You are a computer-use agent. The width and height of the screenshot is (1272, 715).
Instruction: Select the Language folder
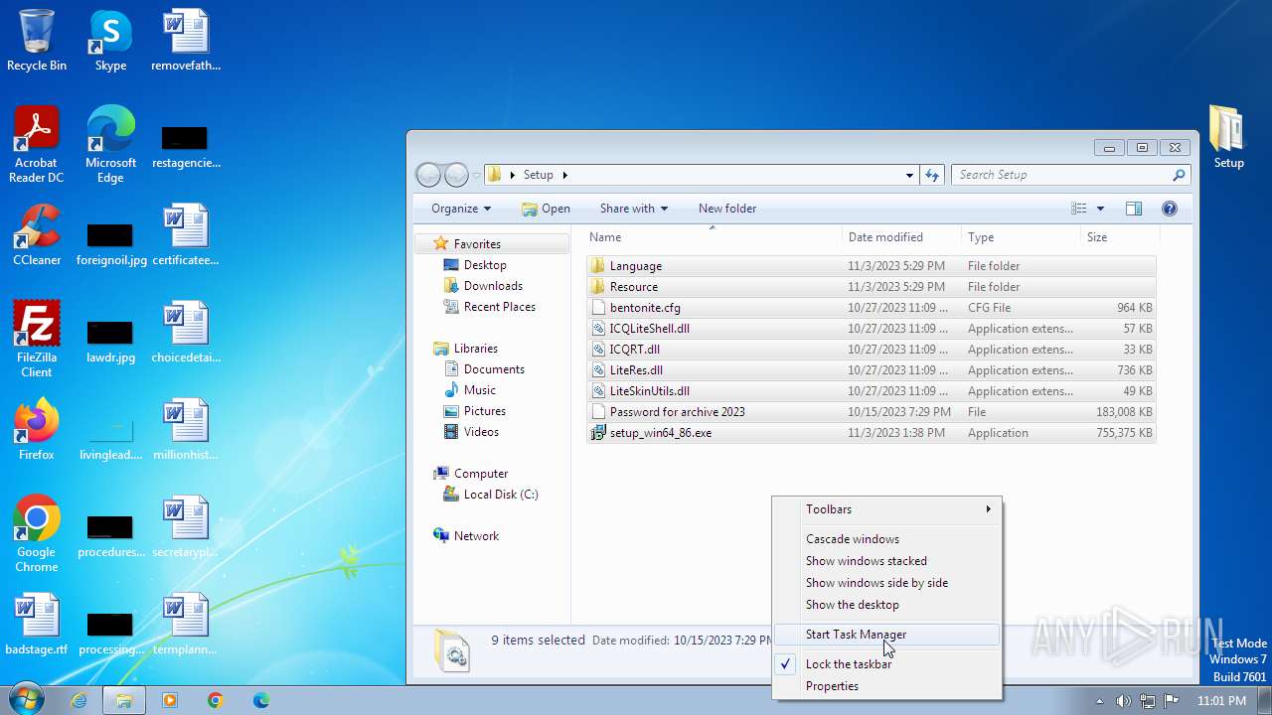(635, 266)
